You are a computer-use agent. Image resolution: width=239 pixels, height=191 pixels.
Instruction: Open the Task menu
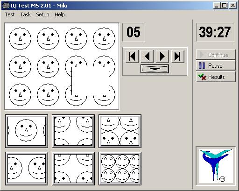coord(26,14)
